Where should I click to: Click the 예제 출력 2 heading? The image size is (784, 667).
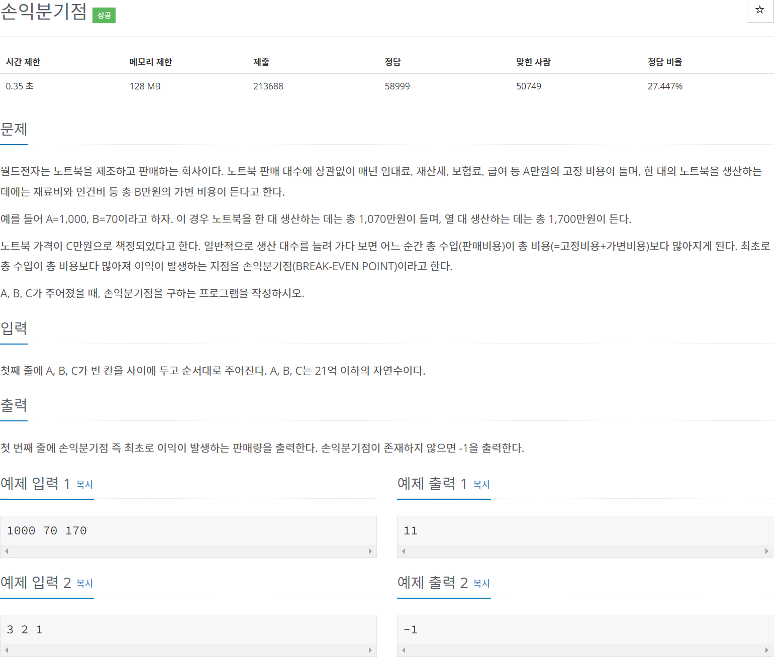(433, 583)
